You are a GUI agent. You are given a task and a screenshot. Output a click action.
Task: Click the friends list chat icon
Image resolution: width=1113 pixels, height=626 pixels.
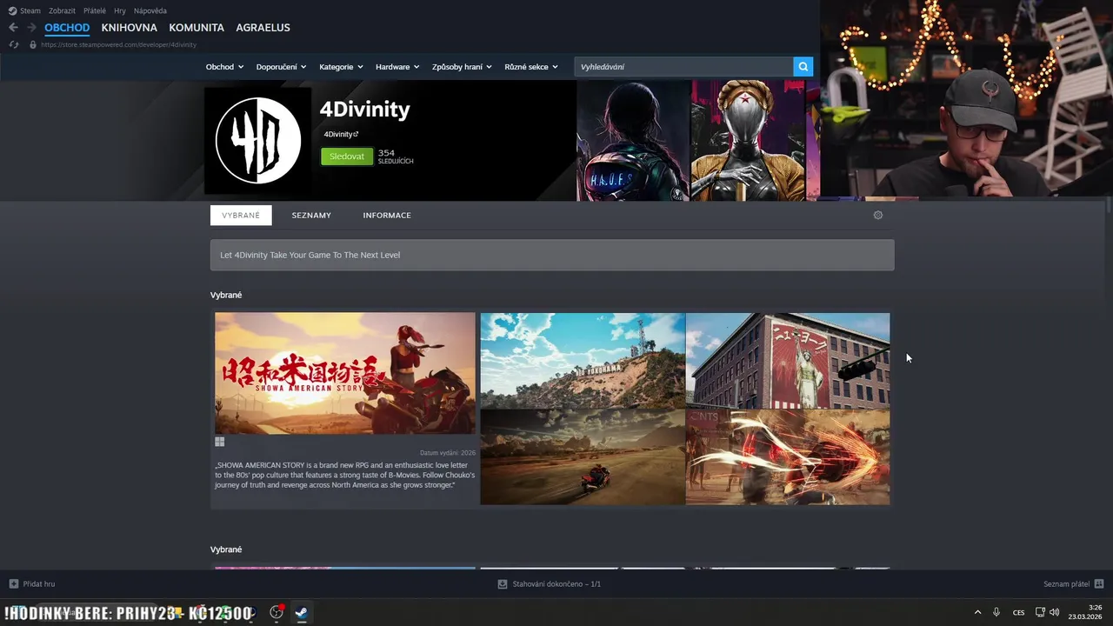click(x=1099, y=584)
